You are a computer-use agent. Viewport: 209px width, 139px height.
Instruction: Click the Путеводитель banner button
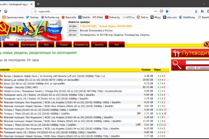(x=190, y=53)
